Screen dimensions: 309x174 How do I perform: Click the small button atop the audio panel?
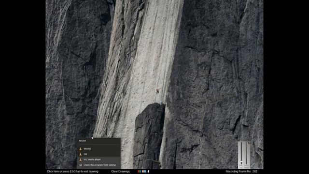click(249, 143)
